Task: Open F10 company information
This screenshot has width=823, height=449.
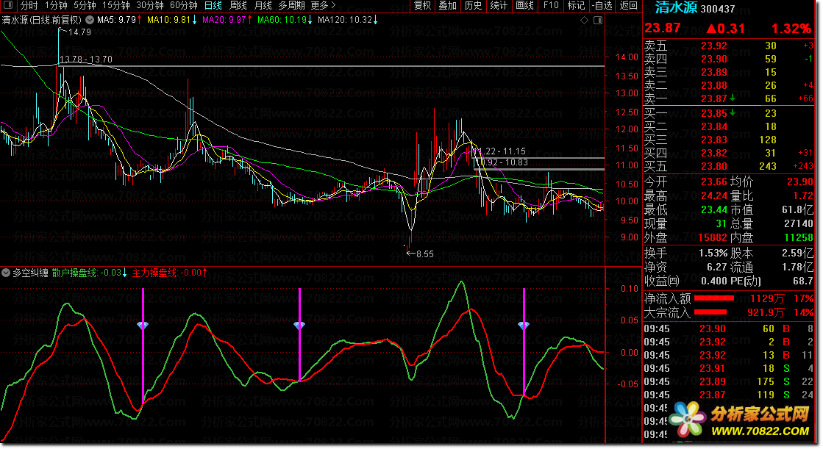Action: click(x=551, y=6)
